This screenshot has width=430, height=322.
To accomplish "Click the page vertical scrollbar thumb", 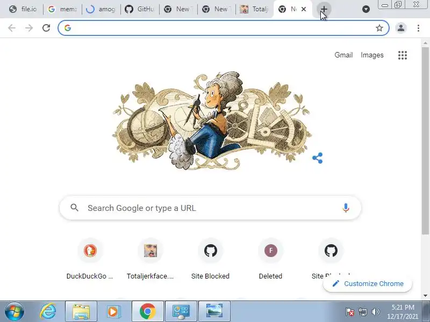I will (x=425, y=141).
